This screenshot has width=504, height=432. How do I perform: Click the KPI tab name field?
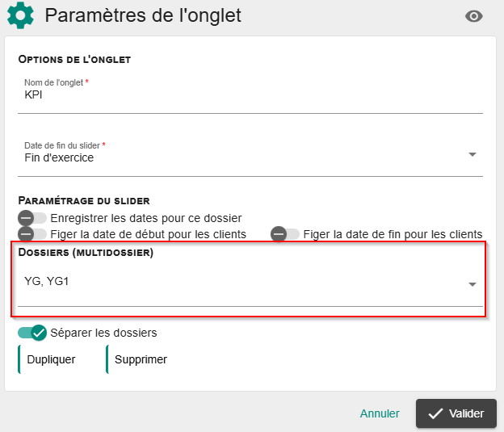250,94
